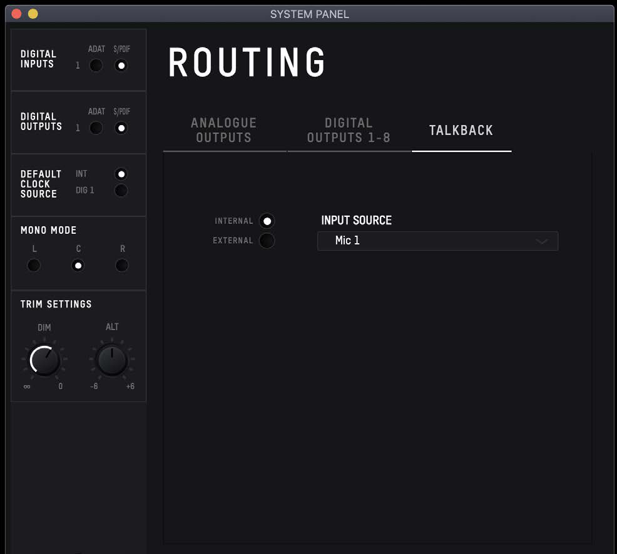Select ADAT for Digital Inputs
This screenshot has height=554, width=617.
click(96, 65)
